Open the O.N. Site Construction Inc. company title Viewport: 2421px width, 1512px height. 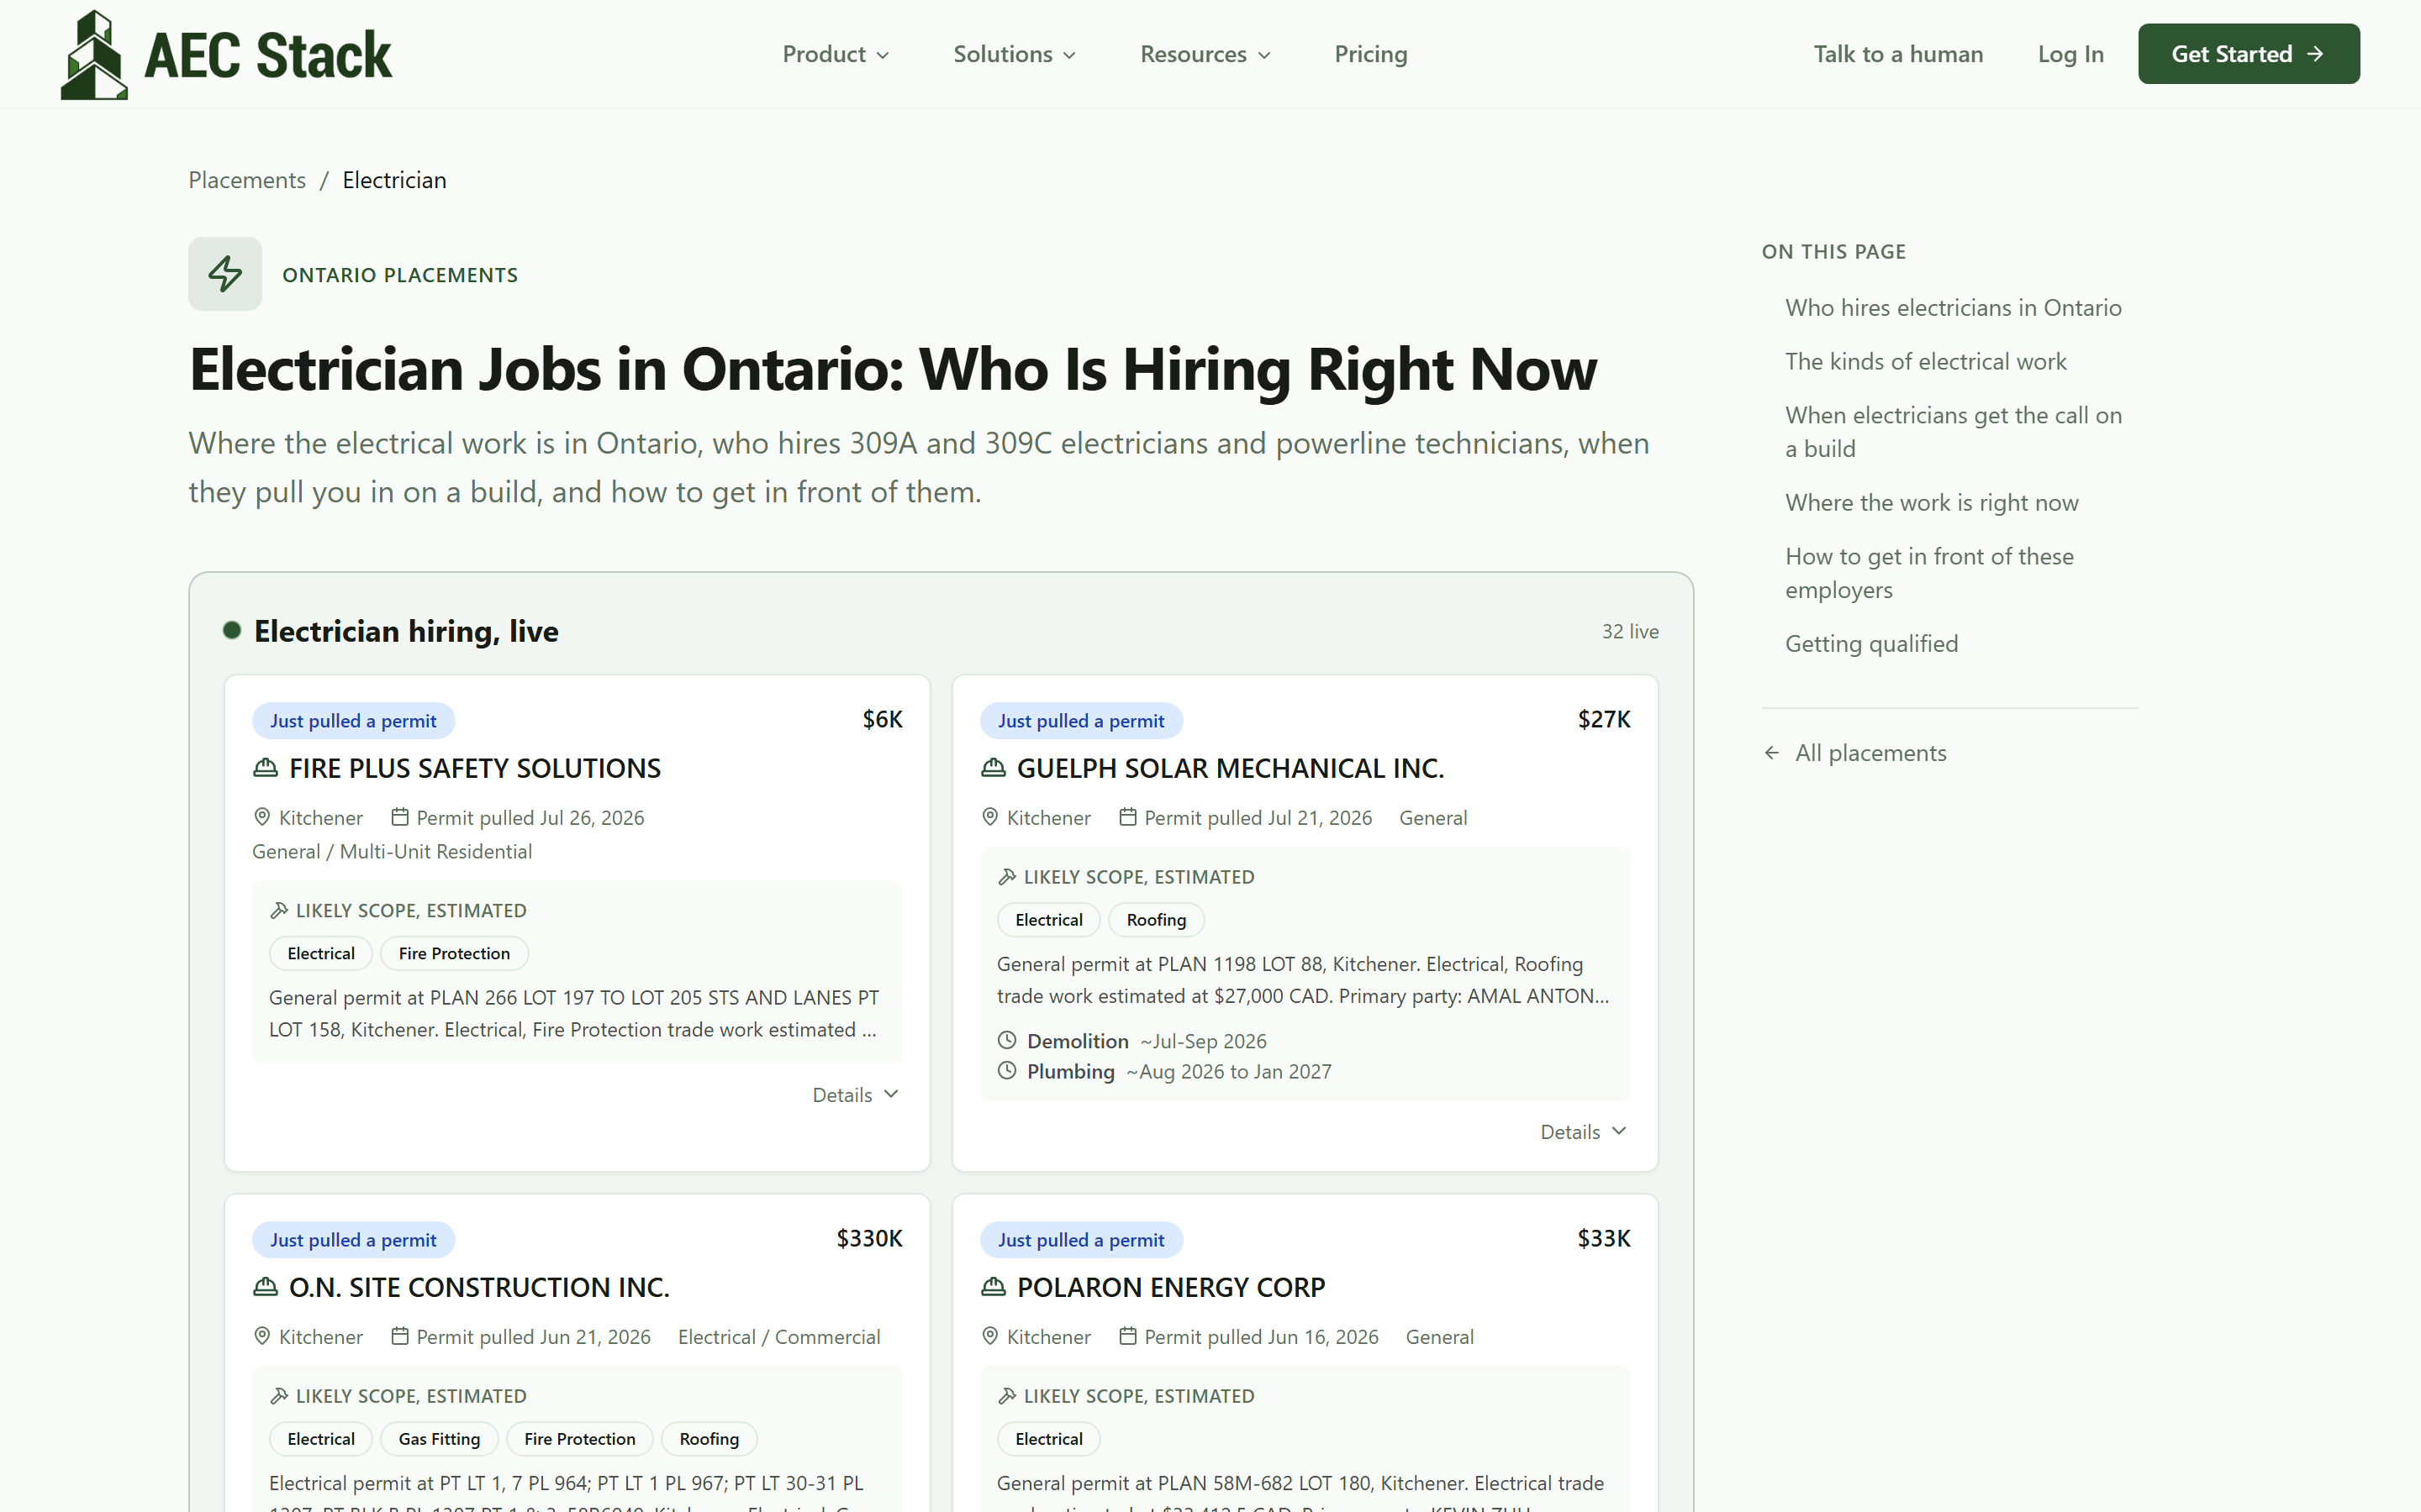pos(479,1287)
